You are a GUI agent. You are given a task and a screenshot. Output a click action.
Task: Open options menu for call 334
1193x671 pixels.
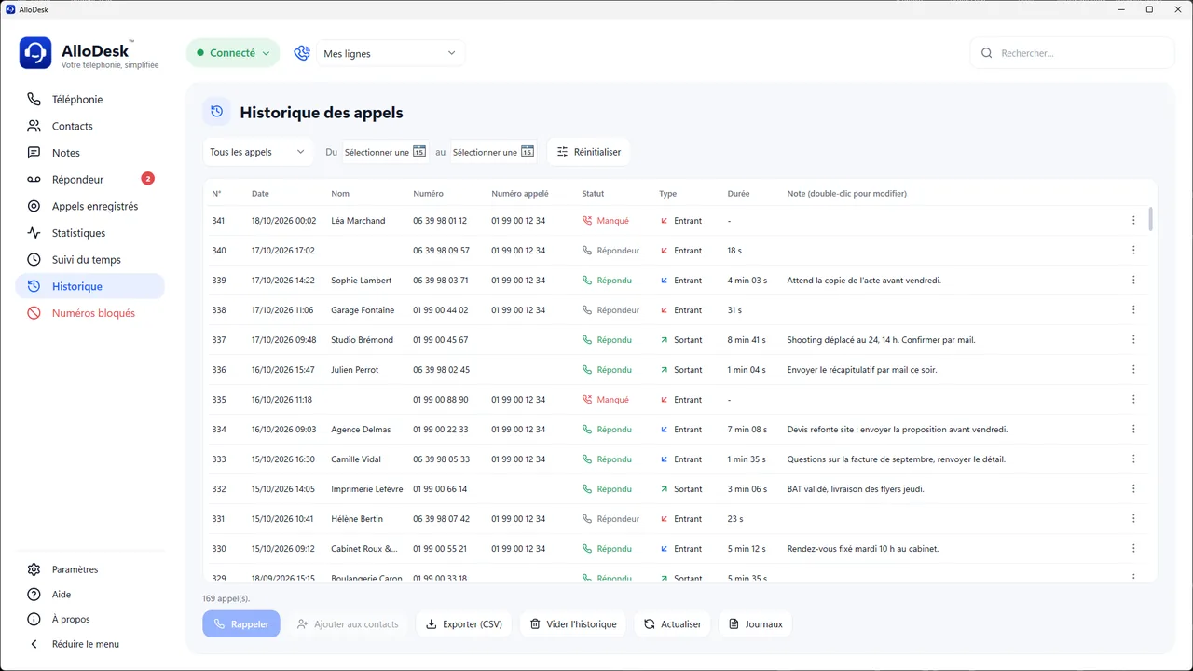point(1133,430)
